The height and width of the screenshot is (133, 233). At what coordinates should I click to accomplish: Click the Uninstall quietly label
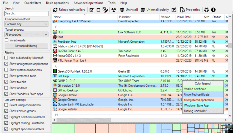point(158,10)
